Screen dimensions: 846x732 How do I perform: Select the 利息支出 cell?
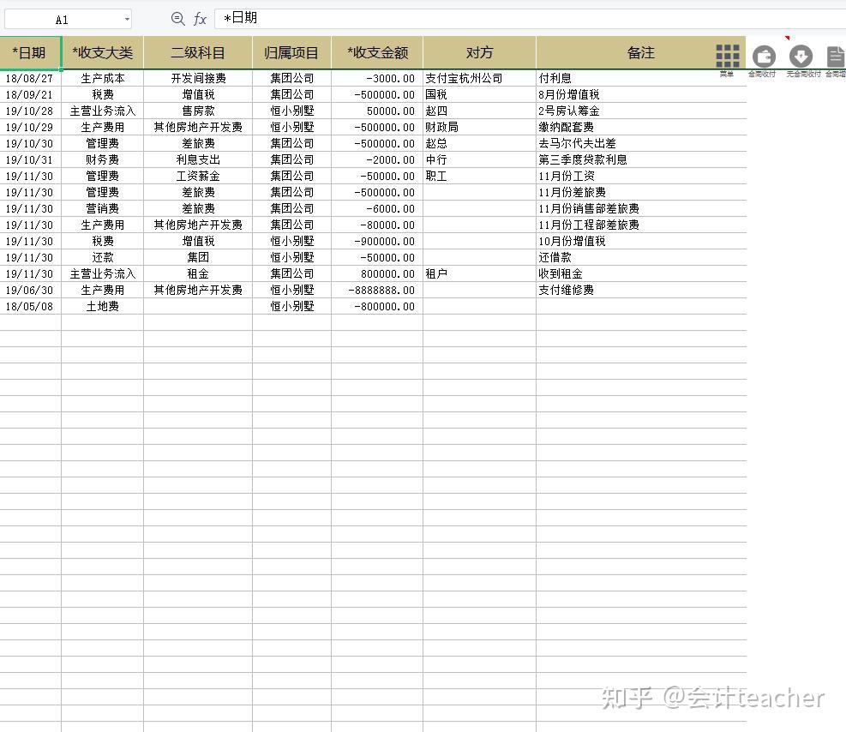198,159
